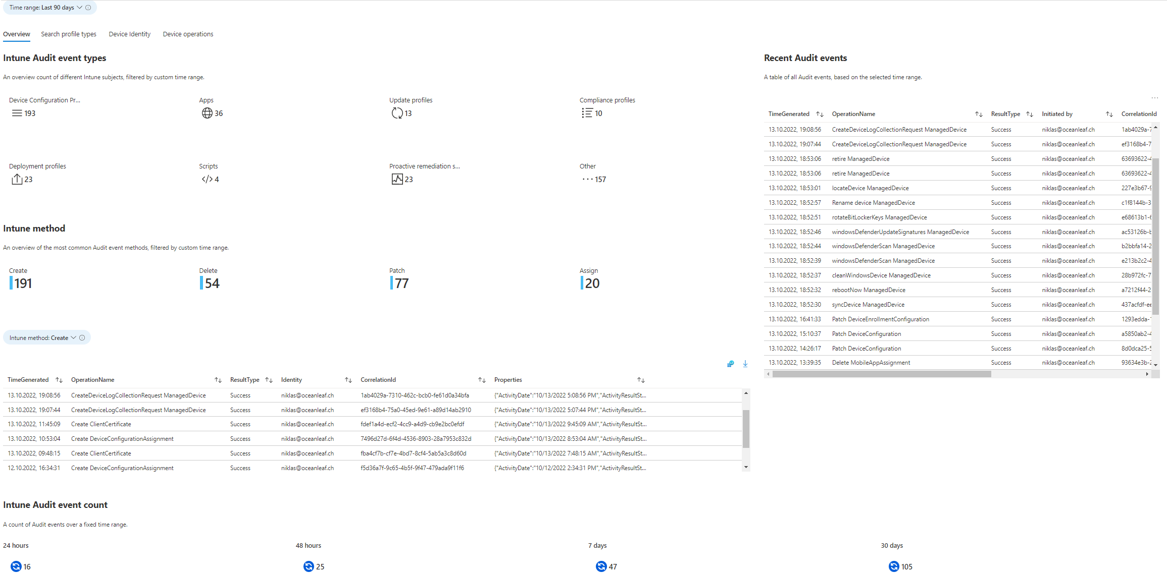Click the Update profiles refresh icon
Viewport: 1167px width, 574px height.
(397, 113)
